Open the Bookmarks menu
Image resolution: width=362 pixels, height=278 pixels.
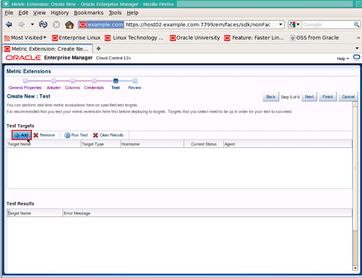[x=89, y=13]
